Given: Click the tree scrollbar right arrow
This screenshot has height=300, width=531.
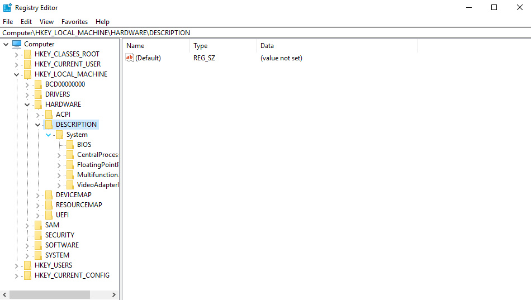Looking at the screenshot, I should coord(114,294).
